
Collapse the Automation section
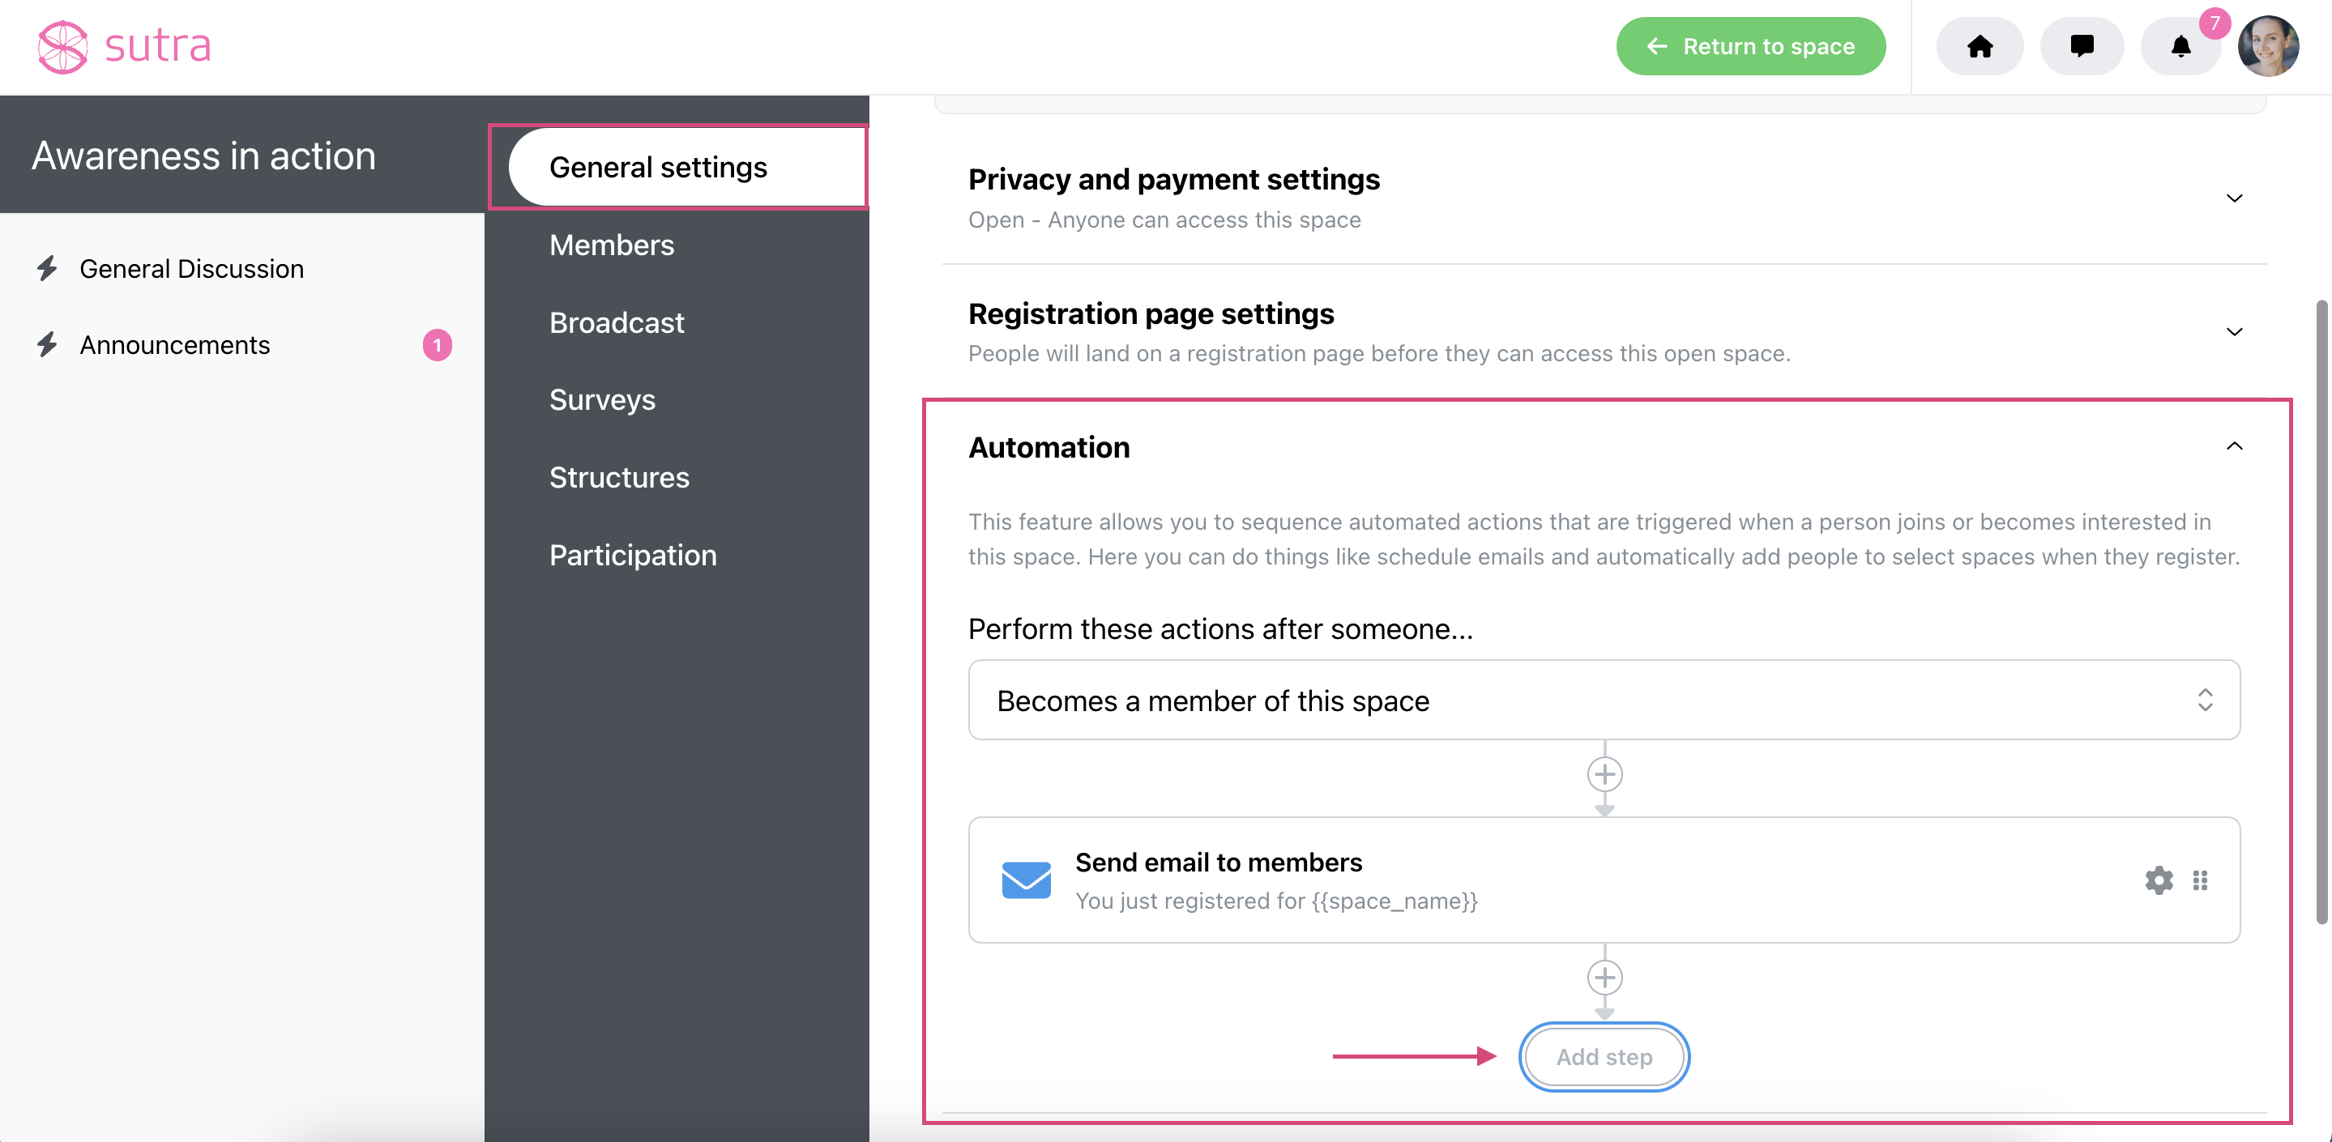pos(2233,446)
